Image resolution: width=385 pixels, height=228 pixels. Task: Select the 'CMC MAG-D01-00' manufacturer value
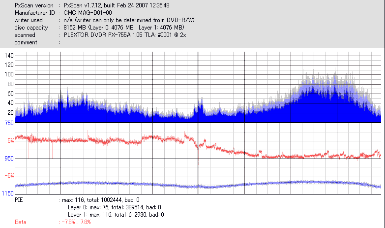click(x=88, y=13)
